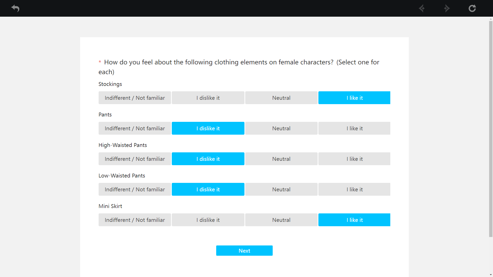Screen dimensions: 493x277
Task: Select I like it for Mini Skirt
Action: 354,220
